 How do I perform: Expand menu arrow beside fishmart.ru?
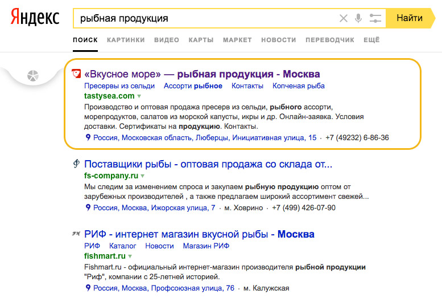tap(130, 256)
